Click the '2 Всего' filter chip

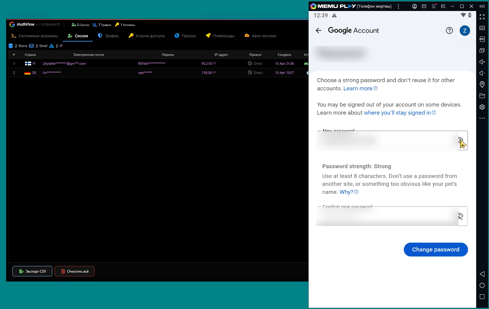[18, 46]
